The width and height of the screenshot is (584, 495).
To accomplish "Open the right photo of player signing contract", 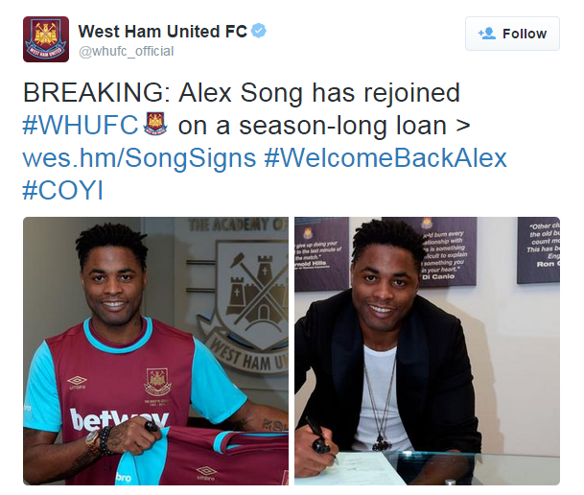I will [427, 351].
